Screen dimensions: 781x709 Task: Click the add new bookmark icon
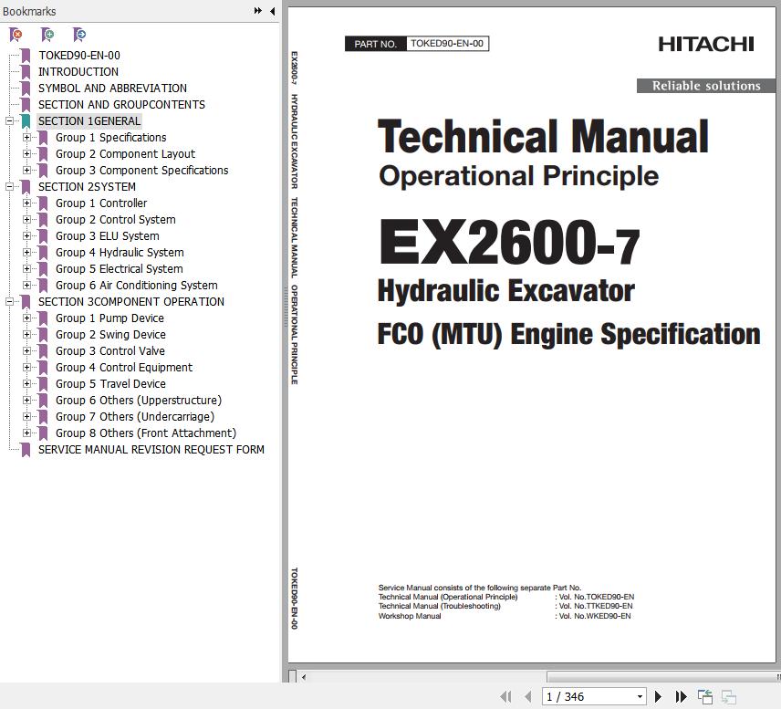47,35
